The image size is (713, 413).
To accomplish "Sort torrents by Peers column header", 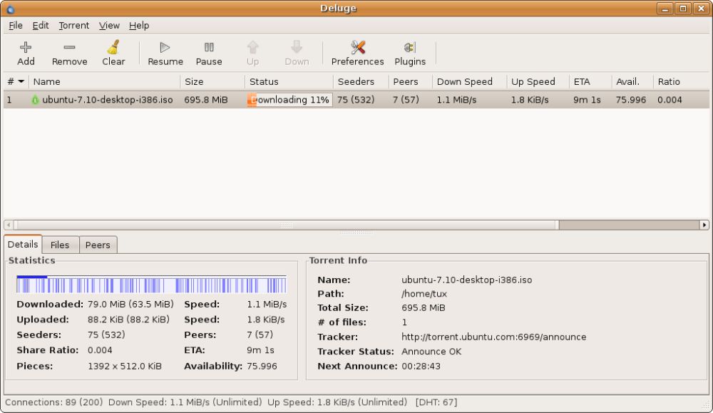I will 411,81.
